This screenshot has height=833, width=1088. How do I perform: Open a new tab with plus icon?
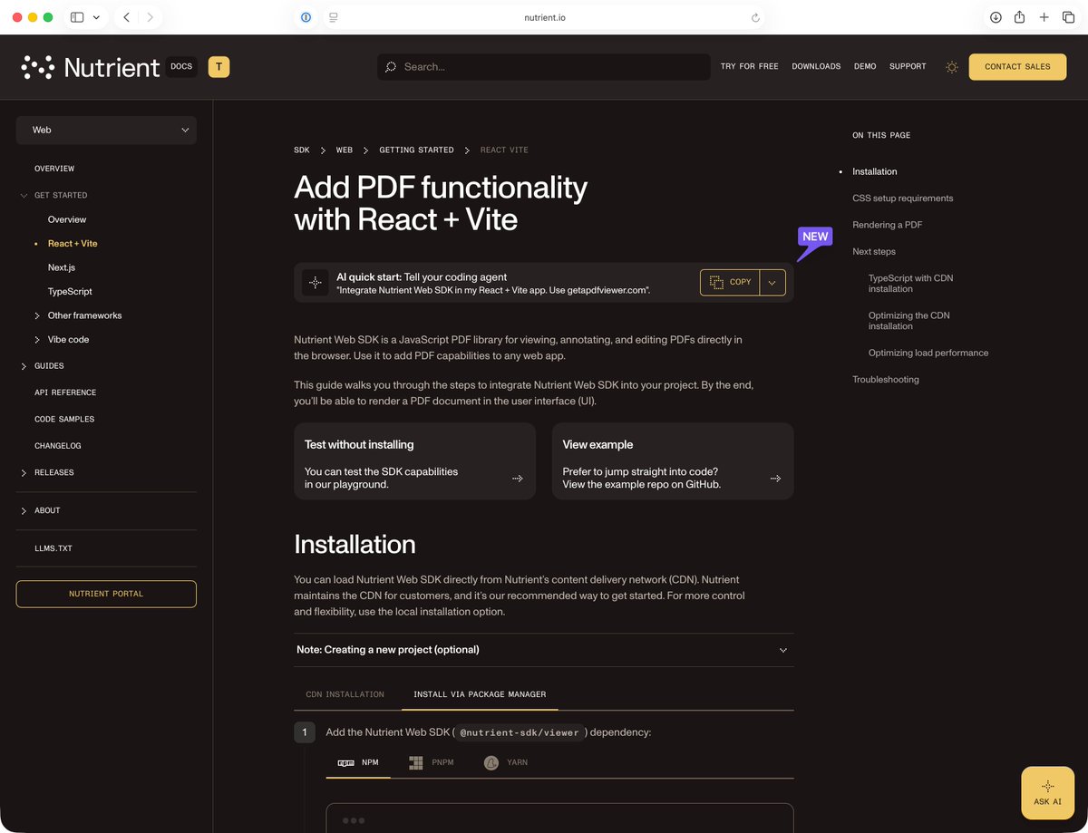click(1044, 17)
